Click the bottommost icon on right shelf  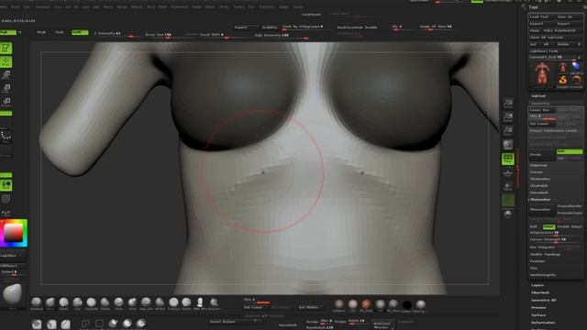pos(508,214)
